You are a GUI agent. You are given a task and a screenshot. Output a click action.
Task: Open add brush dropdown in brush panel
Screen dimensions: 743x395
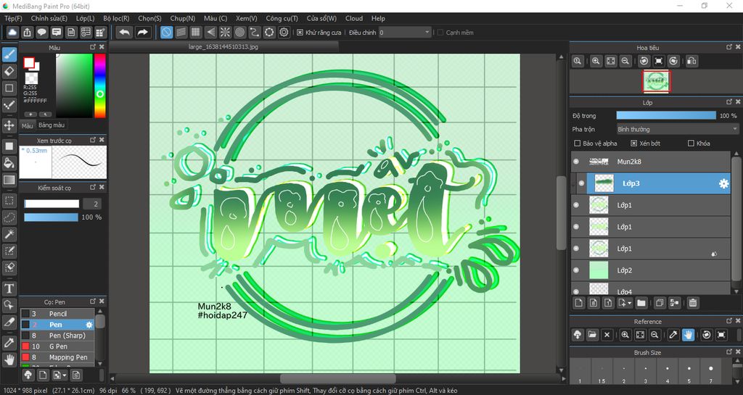tap(64, 375)
